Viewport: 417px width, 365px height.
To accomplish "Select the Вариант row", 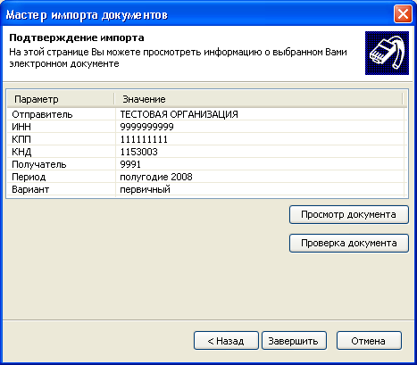I will coord(206,189).
